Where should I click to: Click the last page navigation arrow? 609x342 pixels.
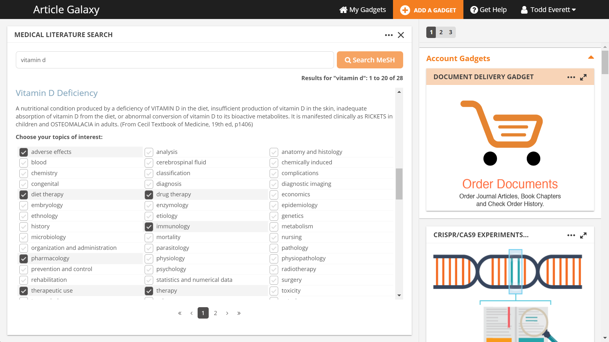pyautogui.click(x=239, y=313)
